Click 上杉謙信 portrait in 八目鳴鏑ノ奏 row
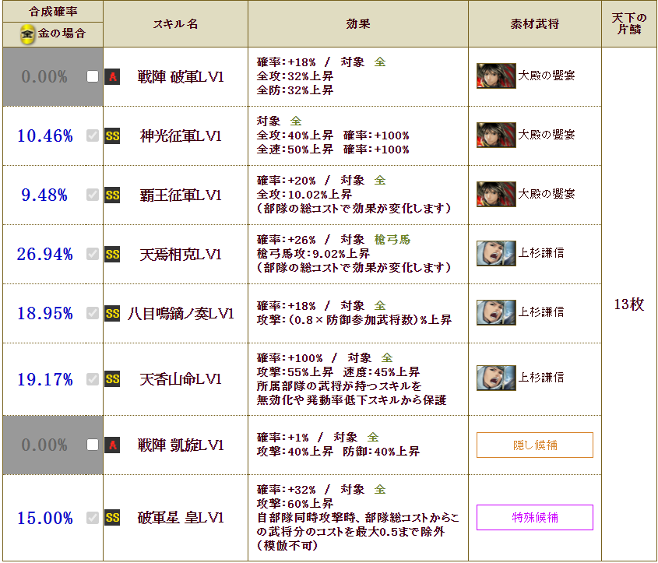 (496, 312)
